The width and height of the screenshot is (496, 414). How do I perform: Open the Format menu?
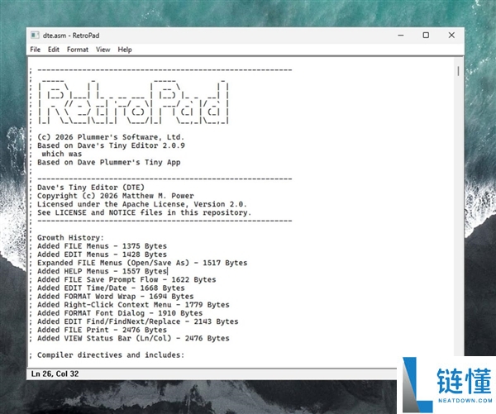click(x=78, y=50)
